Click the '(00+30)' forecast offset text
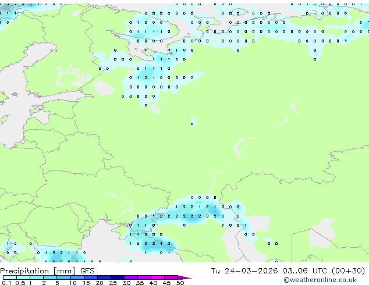 point(348,271)
